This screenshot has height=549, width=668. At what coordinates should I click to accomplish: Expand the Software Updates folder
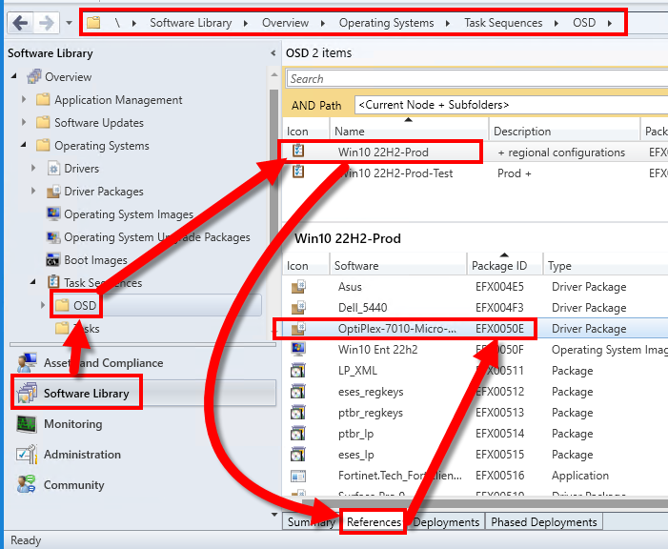coord(24,122)
